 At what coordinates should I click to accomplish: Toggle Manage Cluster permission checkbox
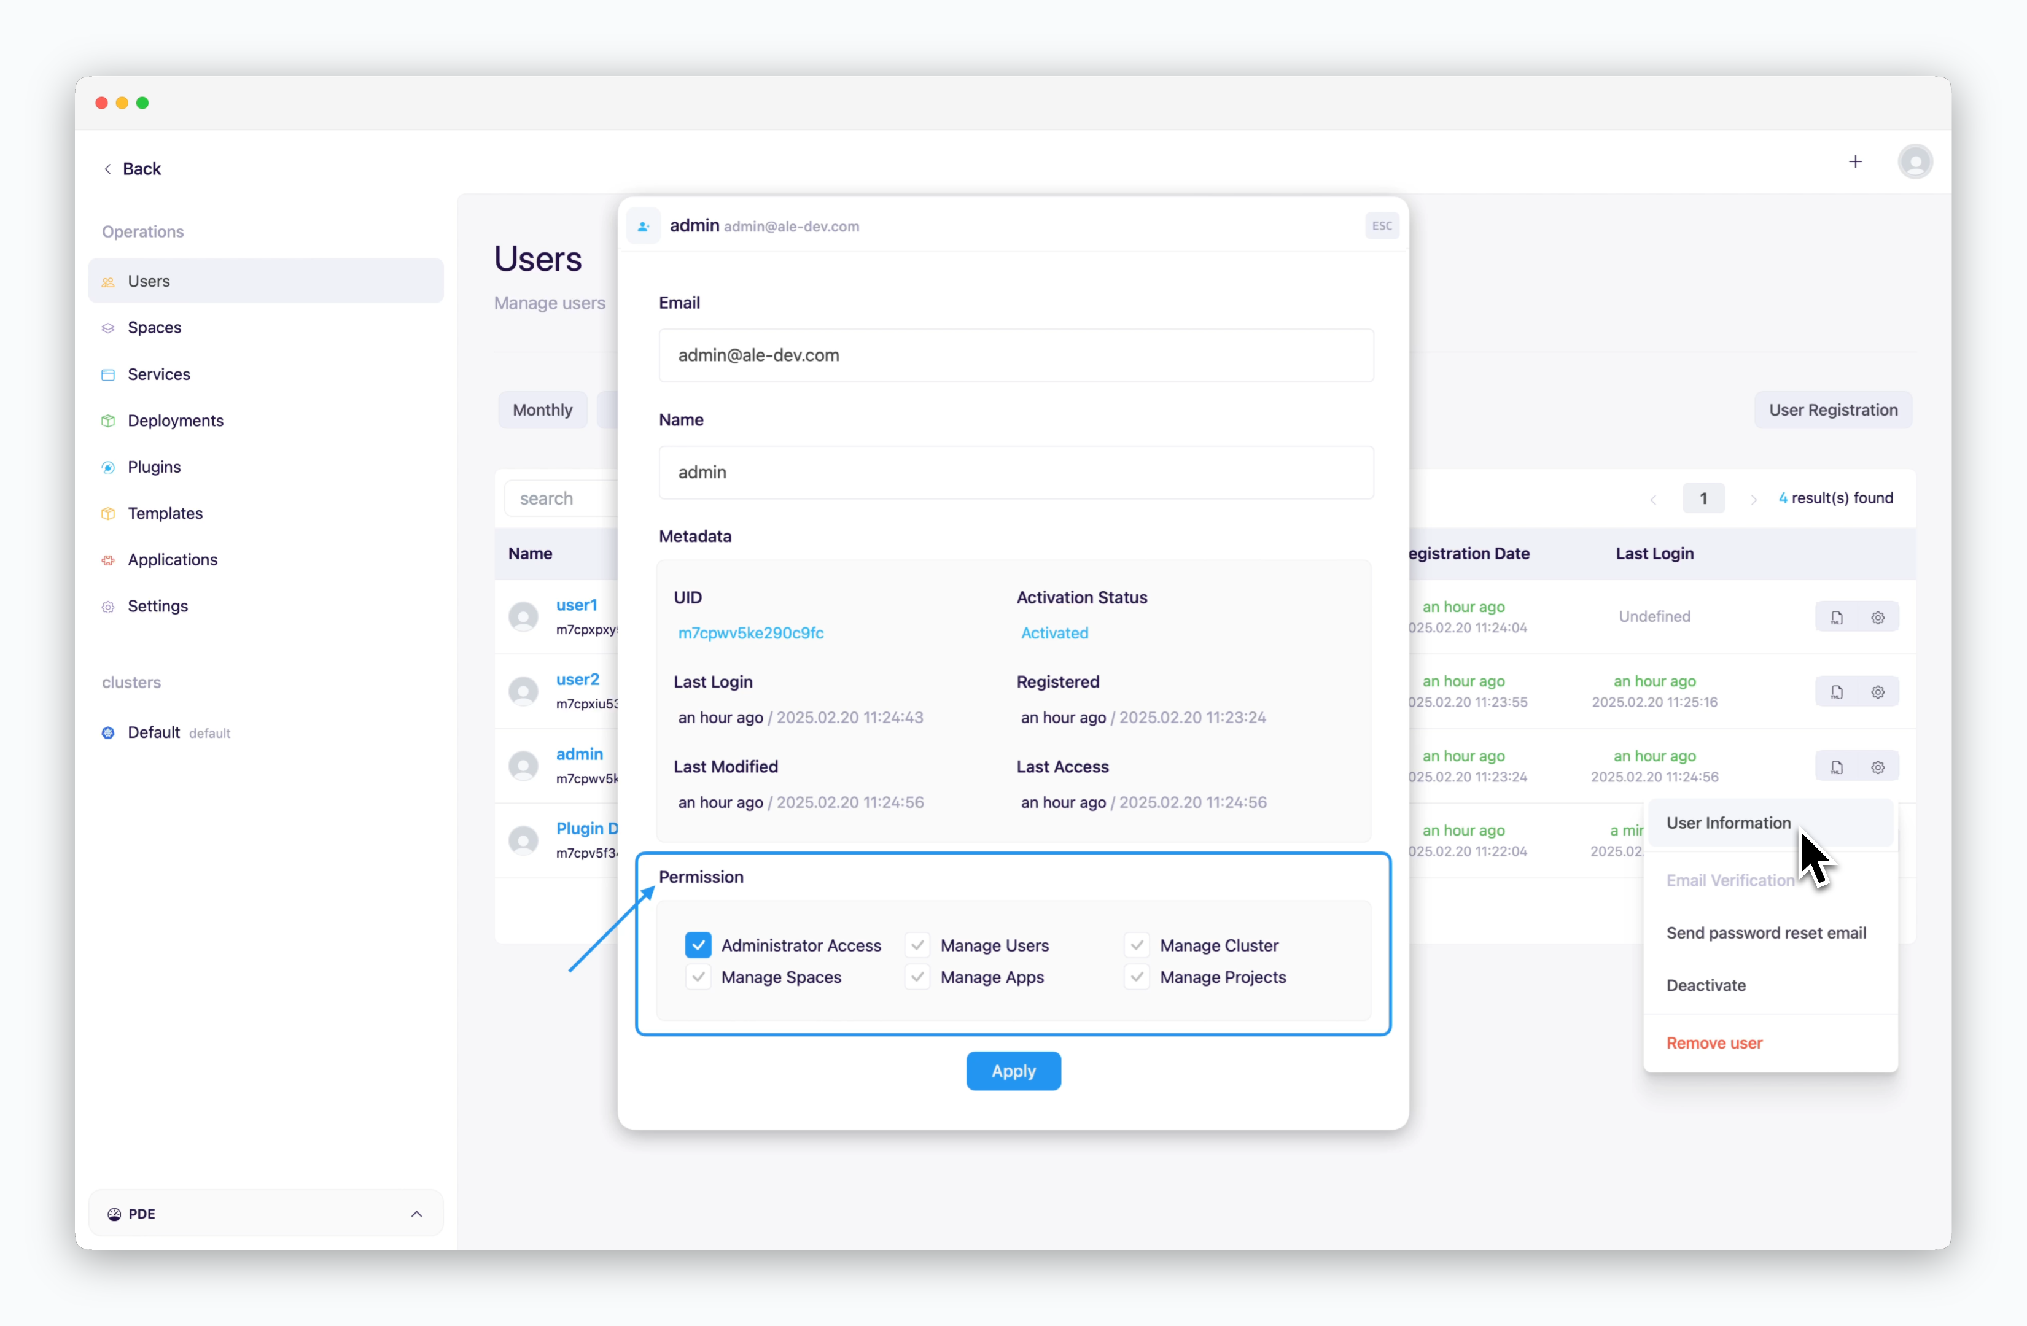click(1136, 944)
